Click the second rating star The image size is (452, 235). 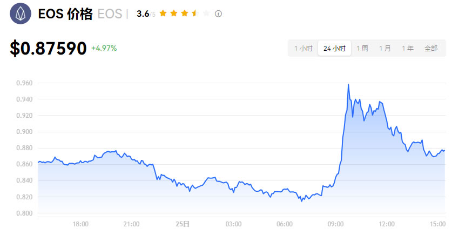point(174,14)
